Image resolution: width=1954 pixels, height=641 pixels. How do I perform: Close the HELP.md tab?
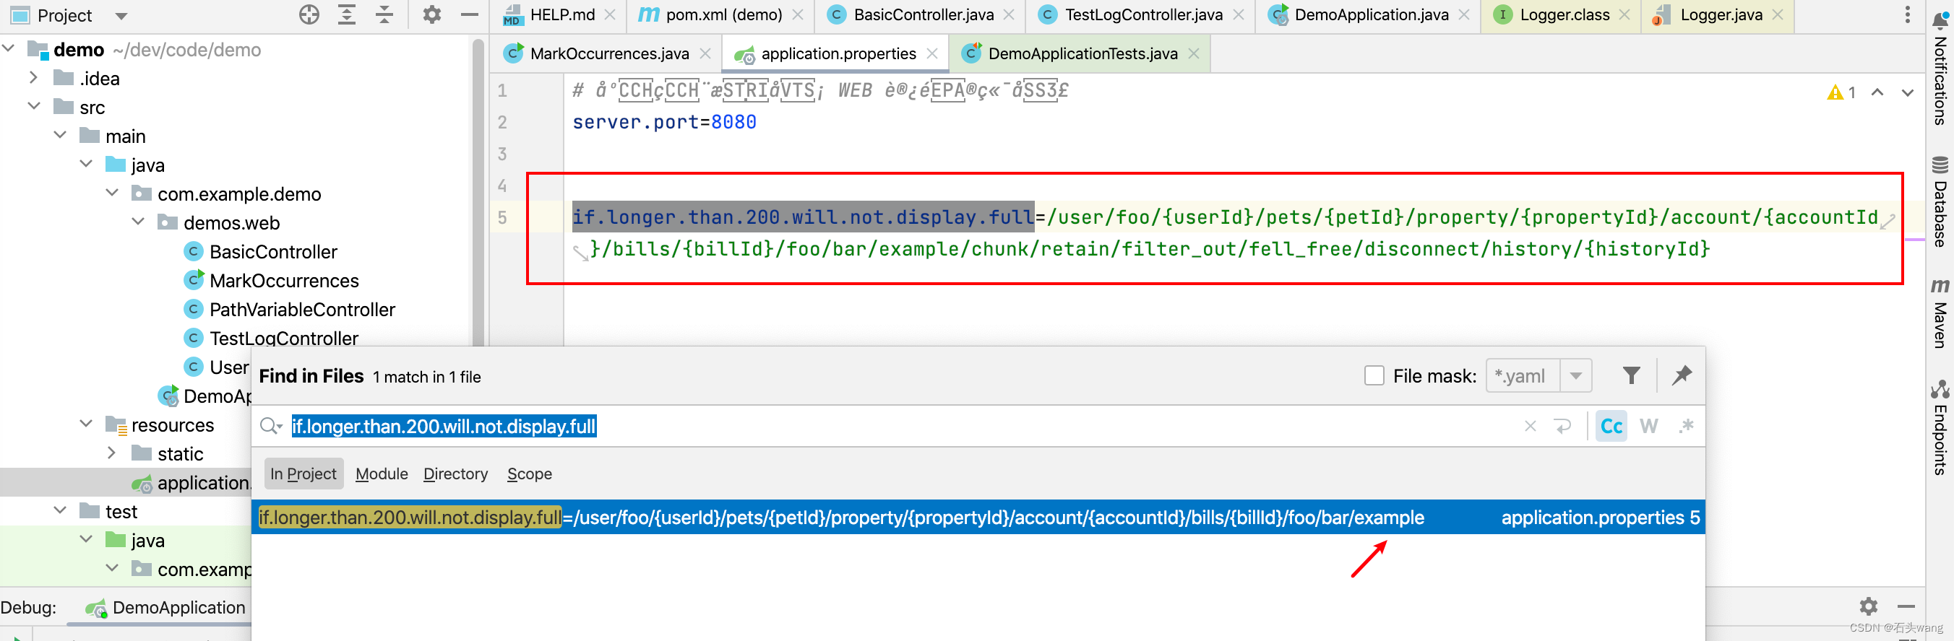pos(610,14)
